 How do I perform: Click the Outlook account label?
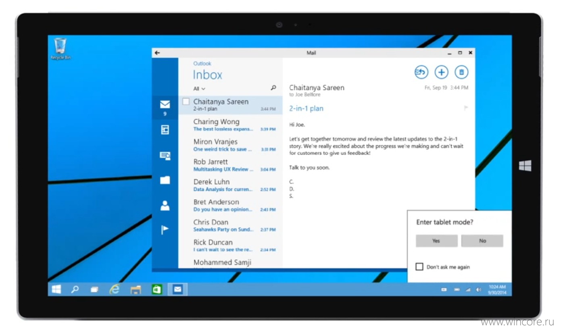tap(202, 63)
